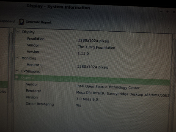Collapse the Display section
This screenshot has height=132, width=176.
18,31
